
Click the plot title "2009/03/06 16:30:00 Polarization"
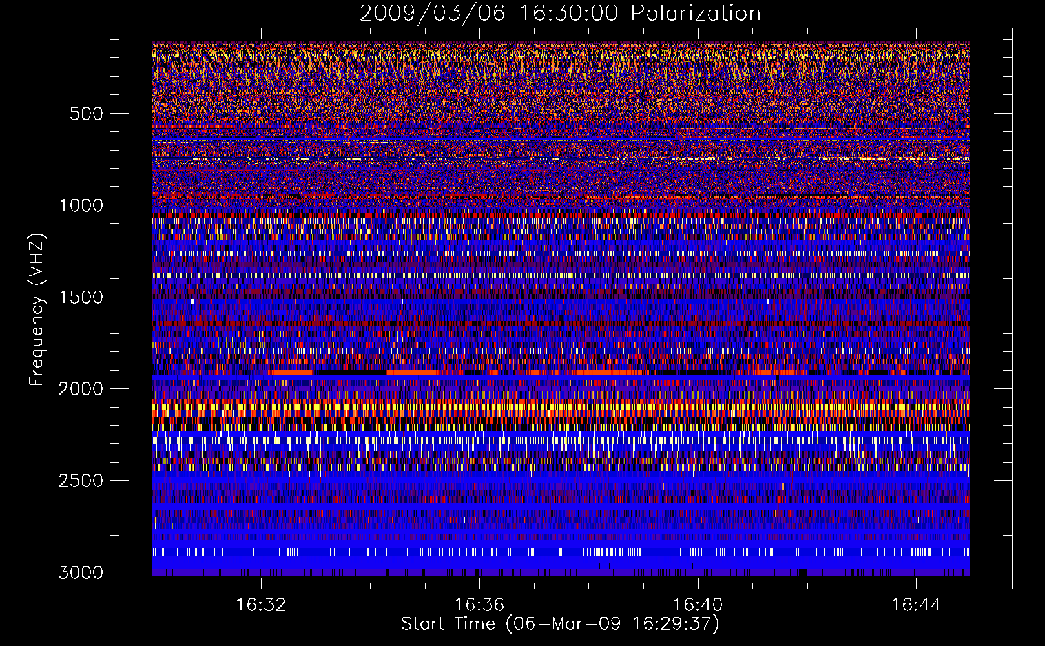click(560, 14)
